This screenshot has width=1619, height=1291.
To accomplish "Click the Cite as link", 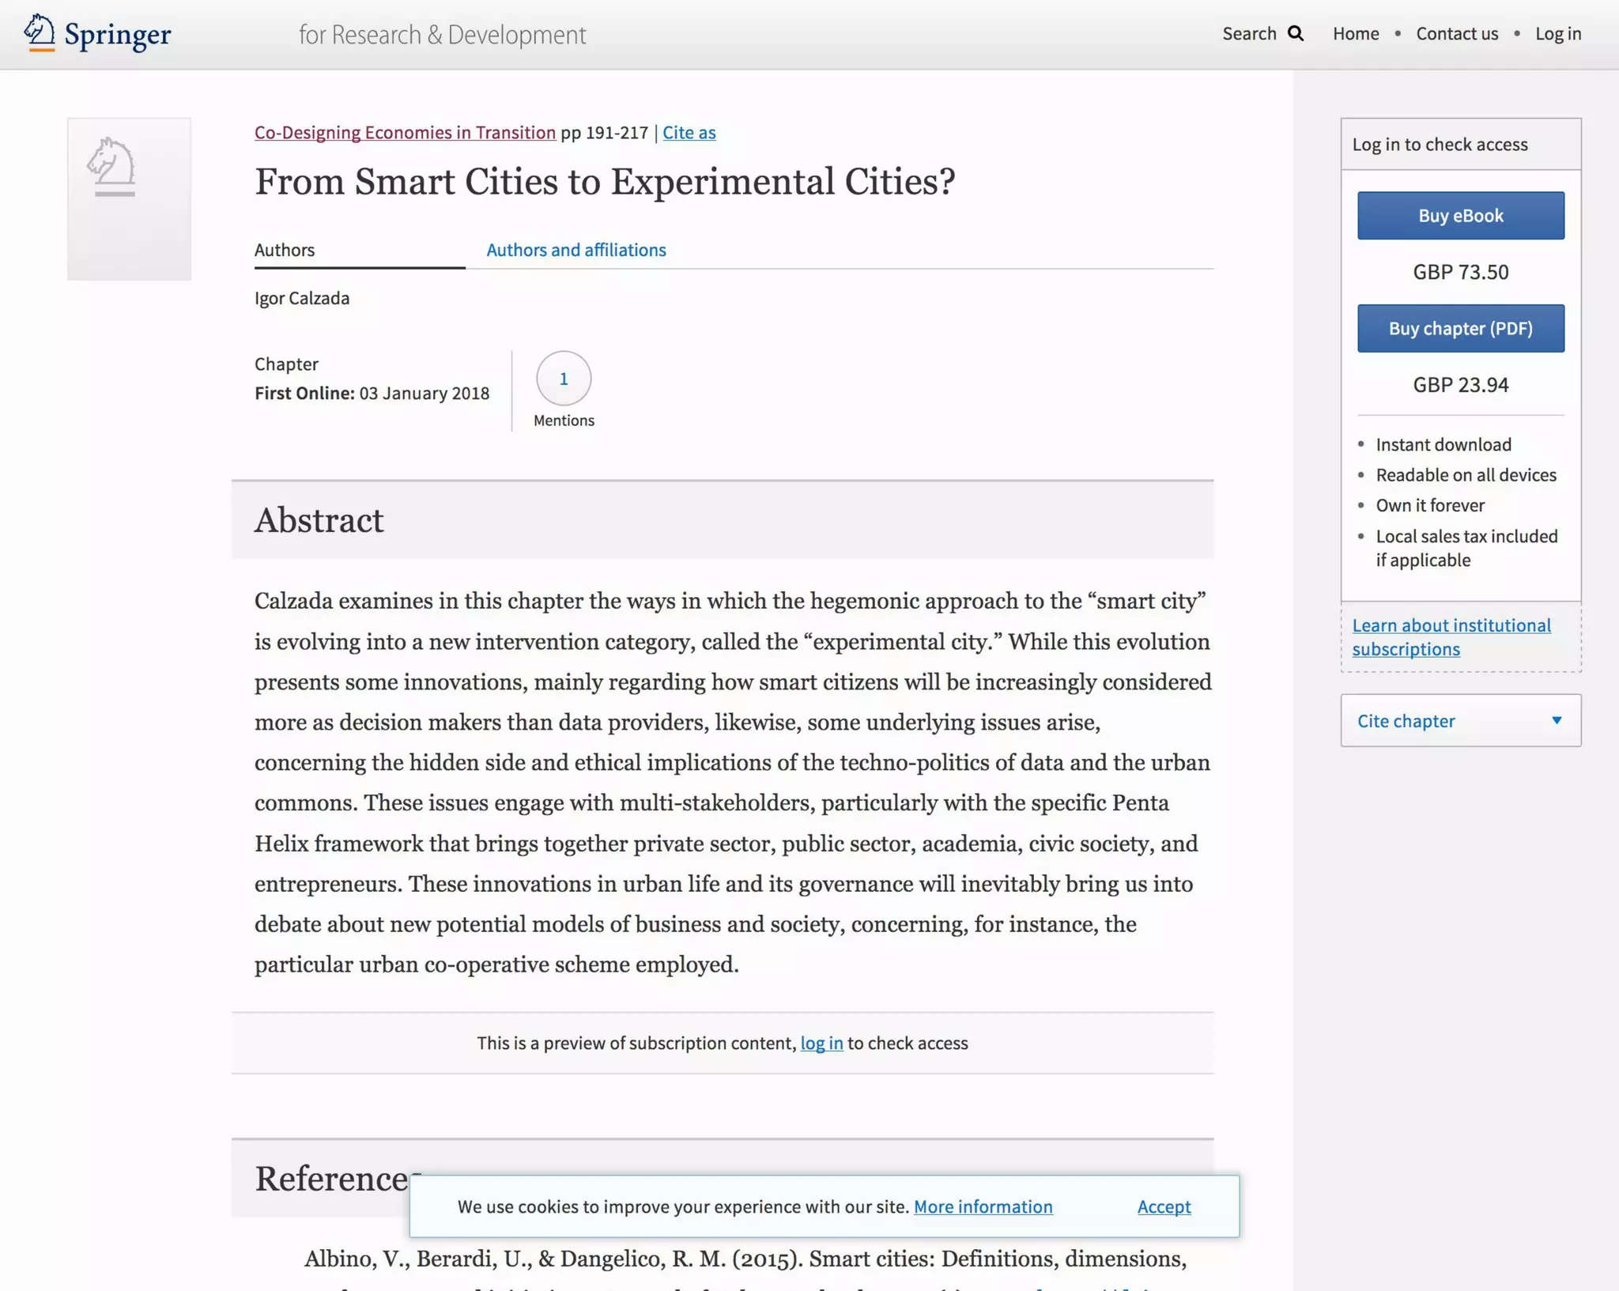I will click(x=689, y=133).
